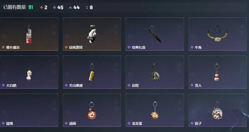Filter by blue rarity count 44

coord(74,7)
